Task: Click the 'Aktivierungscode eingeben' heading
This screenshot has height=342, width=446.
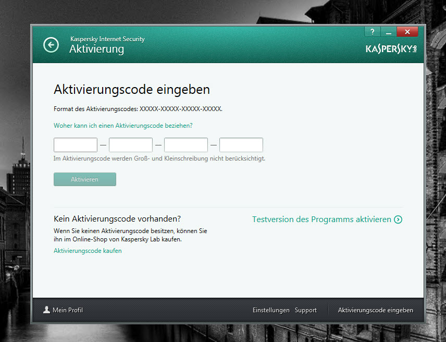Action: (132, 90)
